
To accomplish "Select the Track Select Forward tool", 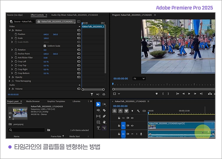I will tap(104, 104).
